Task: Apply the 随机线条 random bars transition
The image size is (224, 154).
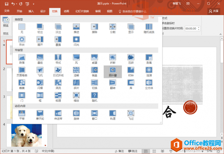Action: 149,29
